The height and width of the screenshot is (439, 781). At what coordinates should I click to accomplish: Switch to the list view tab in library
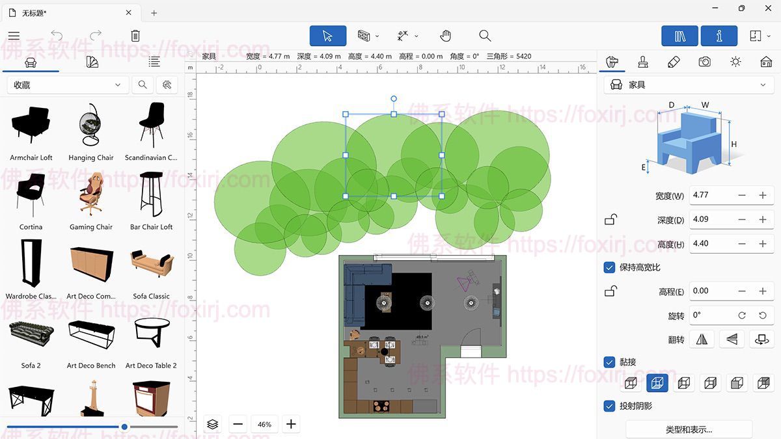coord(154,62)
